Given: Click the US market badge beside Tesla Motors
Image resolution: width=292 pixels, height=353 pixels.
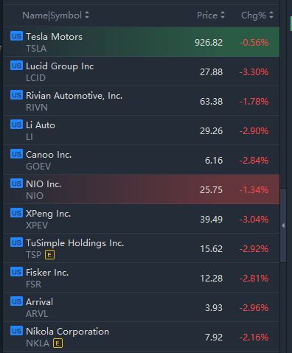Looking at the screenshot, I should coord(16,36).
